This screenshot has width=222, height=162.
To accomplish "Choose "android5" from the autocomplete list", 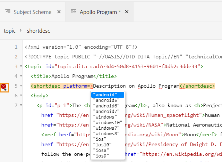I will pyautogui.click(x=108, y=100).
